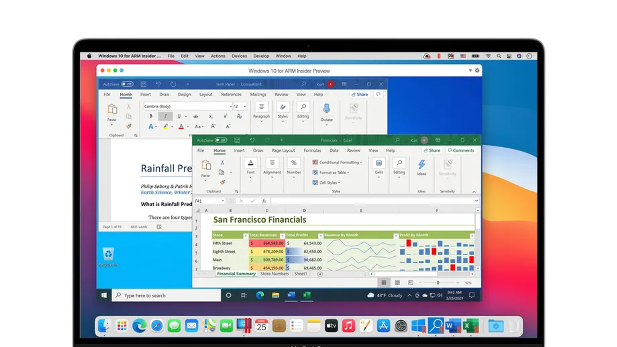
Task: Open Ideas lightning icon in Excel
Action: click(x=421, y=165)
